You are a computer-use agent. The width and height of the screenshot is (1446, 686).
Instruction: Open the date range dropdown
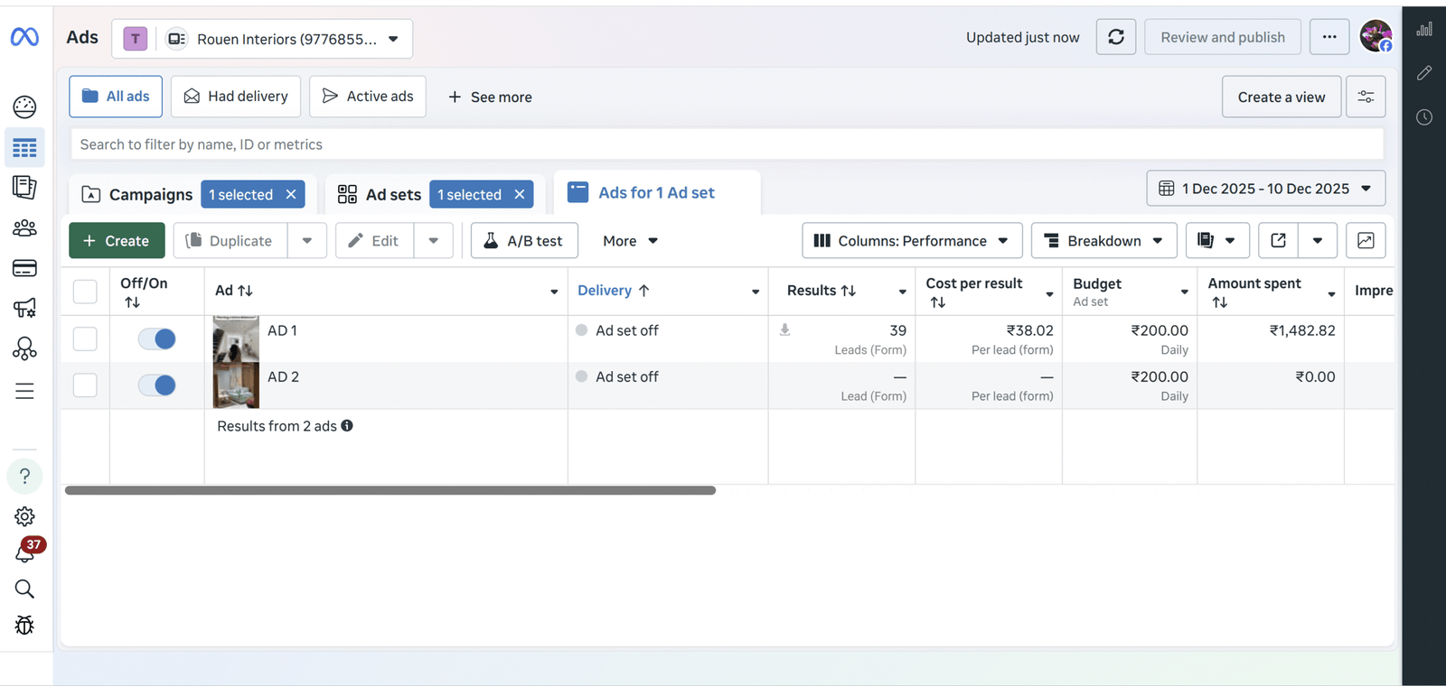pos(1265,189)
